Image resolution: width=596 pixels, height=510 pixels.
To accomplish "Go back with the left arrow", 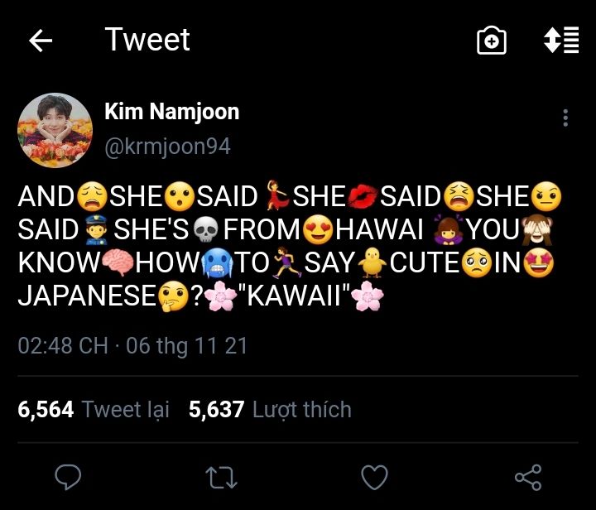I will (41, 41).
